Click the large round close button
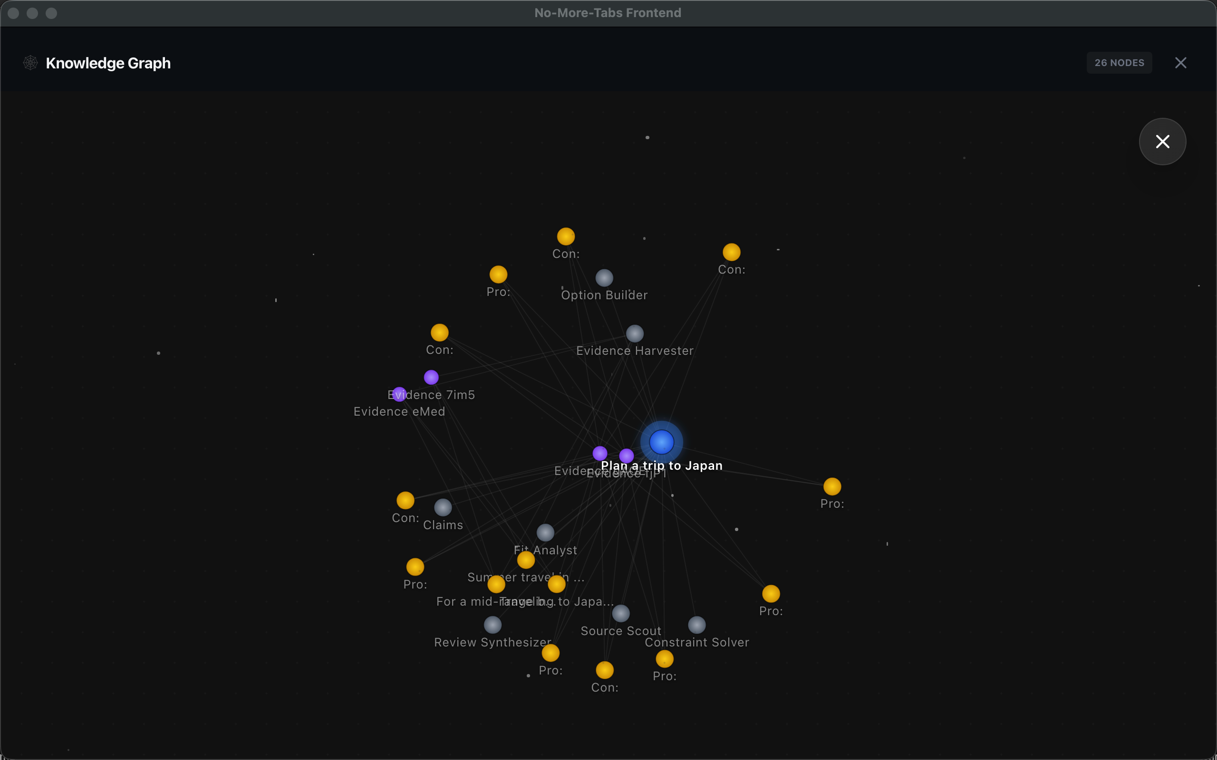 point(1162,141)
